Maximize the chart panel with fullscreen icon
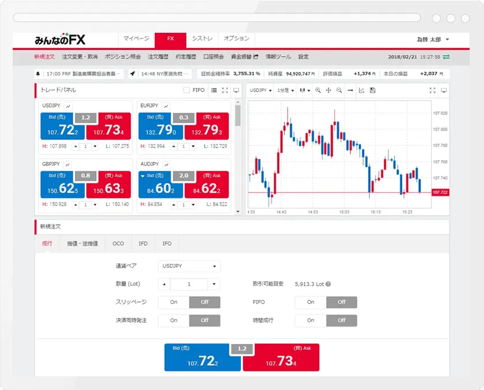 point(433,90)
